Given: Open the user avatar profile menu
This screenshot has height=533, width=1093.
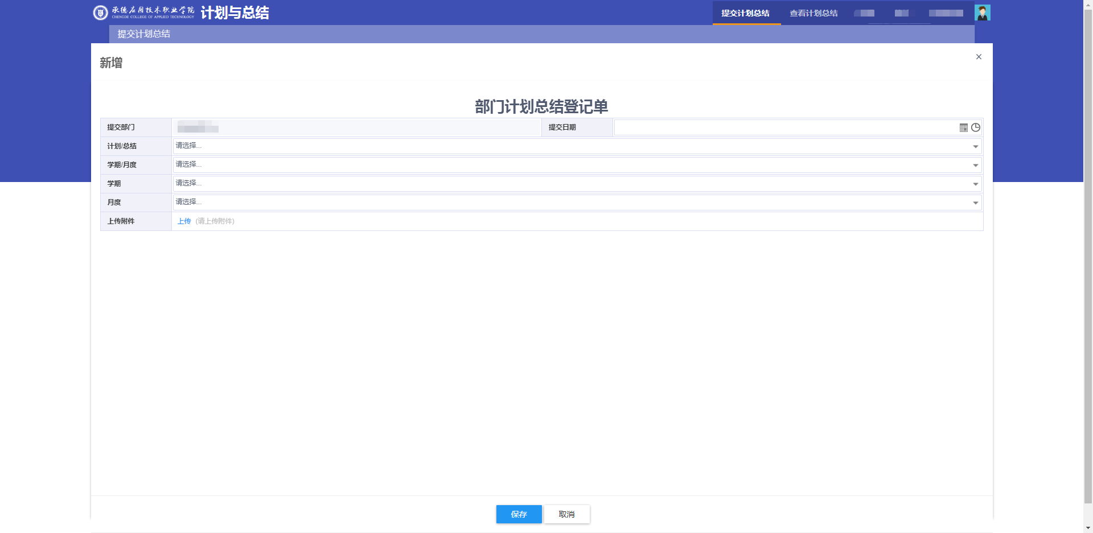Looking at the screenshot, I should [982, 13].
